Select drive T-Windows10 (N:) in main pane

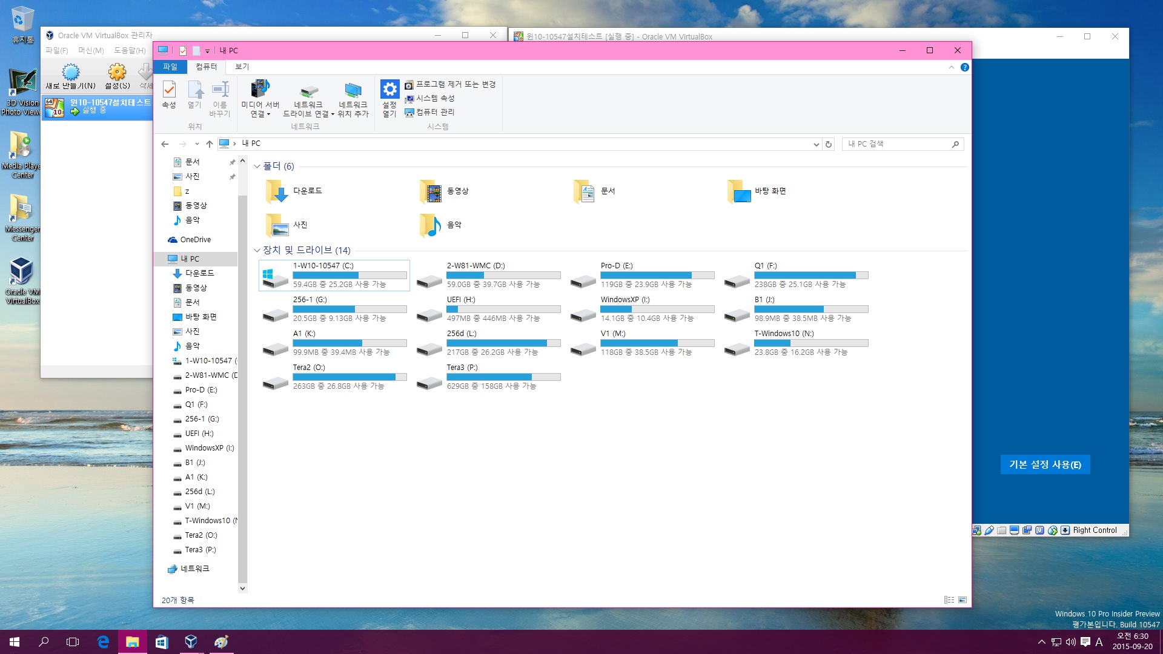click(x=796, y=343)
